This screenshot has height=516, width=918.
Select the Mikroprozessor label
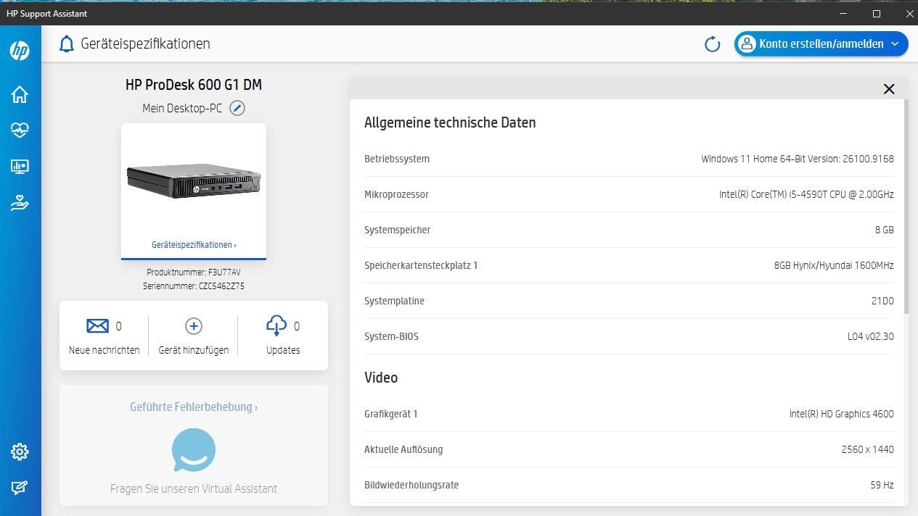[x=396, y=194]
